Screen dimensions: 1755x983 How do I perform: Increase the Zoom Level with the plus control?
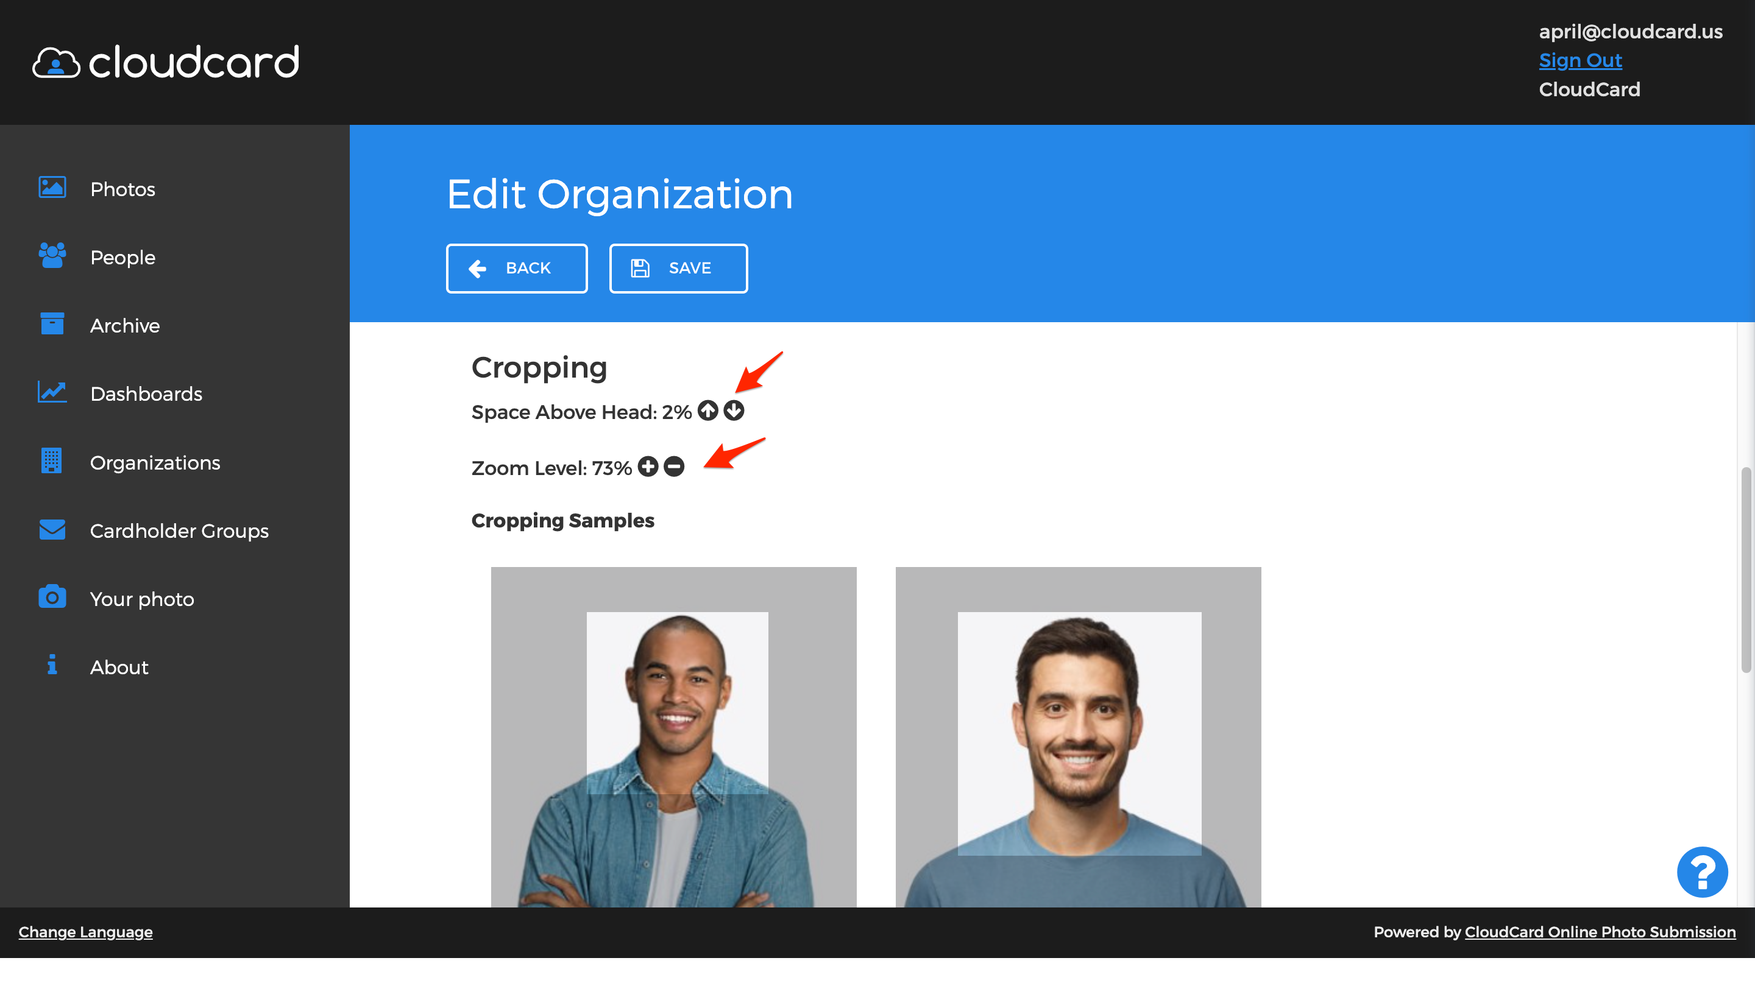(x=648, y=467)
